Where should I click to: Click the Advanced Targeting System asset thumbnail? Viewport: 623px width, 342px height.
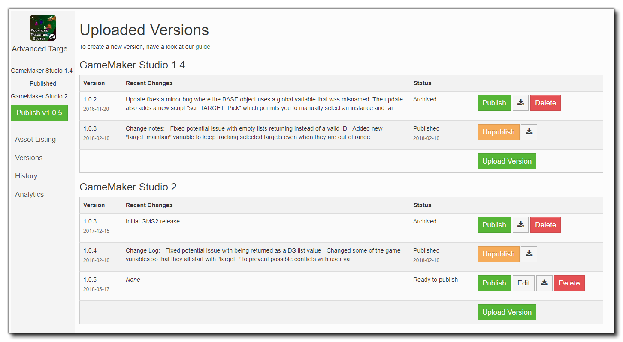pyautogui.click(x=42, y=28)
